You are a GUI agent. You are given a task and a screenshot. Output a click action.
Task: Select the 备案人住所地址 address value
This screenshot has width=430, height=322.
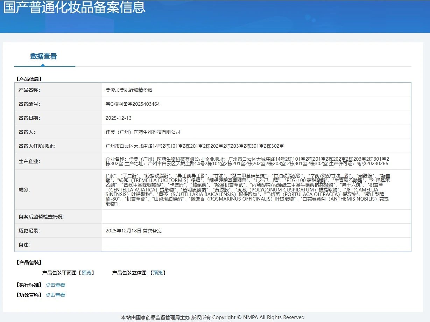195,146
